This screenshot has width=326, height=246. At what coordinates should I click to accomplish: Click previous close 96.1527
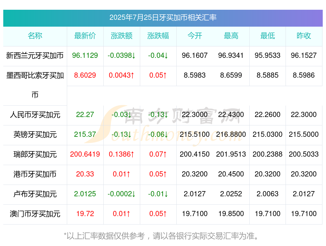coord(304,55)
